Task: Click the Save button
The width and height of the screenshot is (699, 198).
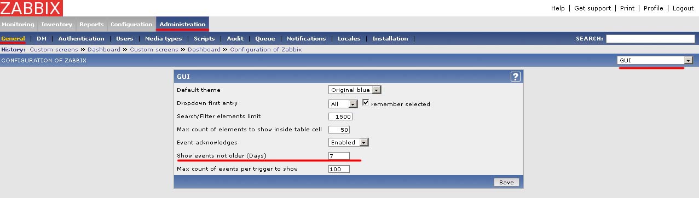Action: [x=506, y=182]
